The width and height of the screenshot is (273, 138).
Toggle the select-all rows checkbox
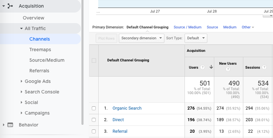click(x=94, y=60)
